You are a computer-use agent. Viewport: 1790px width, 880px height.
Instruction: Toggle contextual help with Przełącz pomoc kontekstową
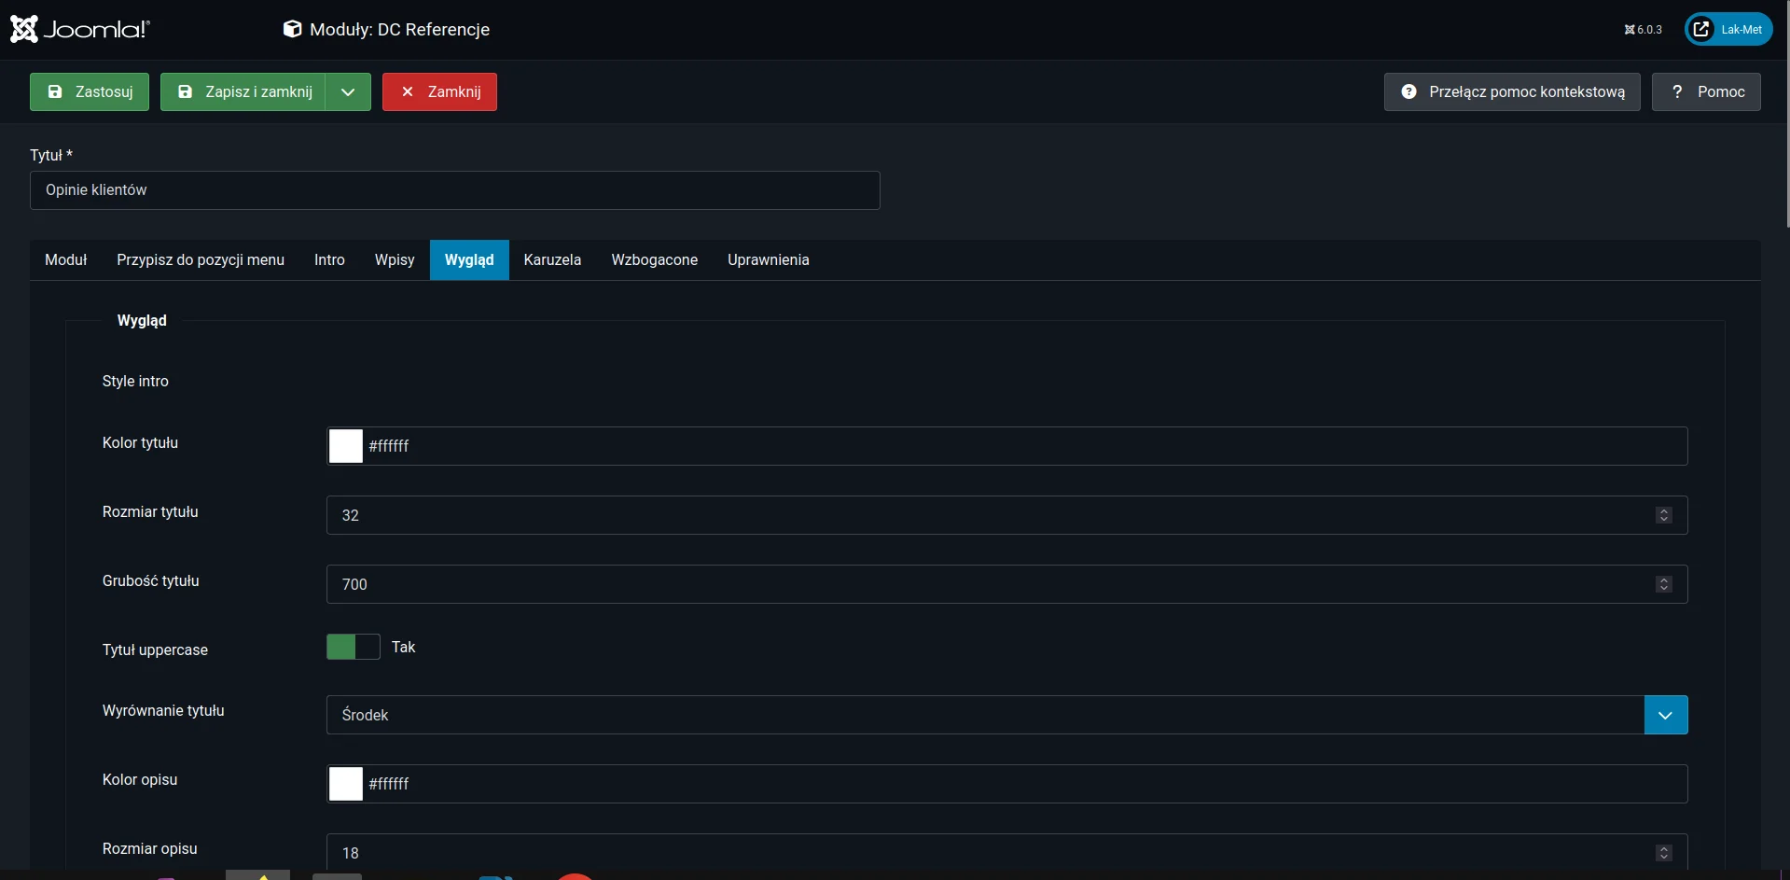[x=1511, y=91]
